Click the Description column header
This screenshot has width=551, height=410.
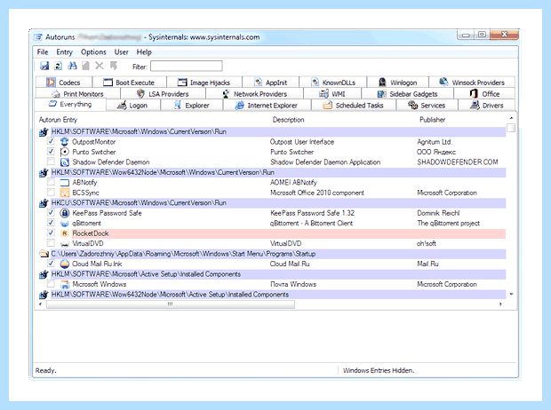pos(288,120)
